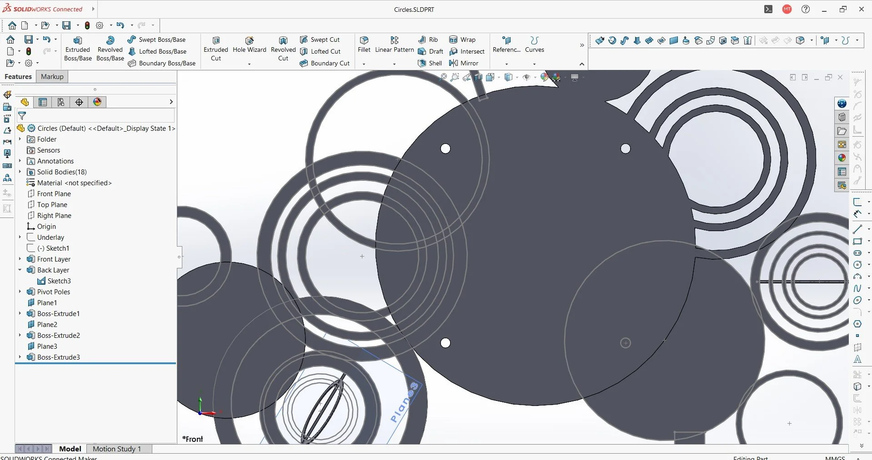Click the Section View icon
This screenshot has height=460, width=872.
click(x=478, y=77)
